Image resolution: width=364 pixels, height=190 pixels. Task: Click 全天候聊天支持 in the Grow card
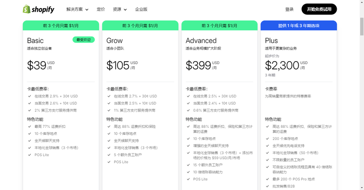click(126, 140)
